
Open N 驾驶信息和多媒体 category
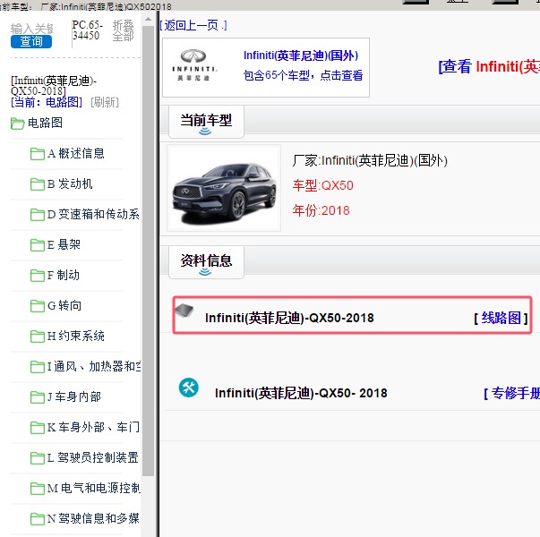[93, 518]
